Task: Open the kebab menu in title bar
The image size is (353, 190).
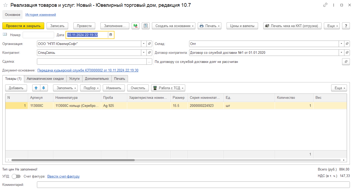Action: (333, 5)
